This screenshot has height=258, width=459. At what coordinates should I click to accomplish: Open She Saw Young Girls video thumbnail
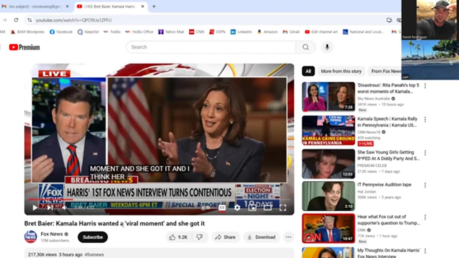tap(328, 164)
